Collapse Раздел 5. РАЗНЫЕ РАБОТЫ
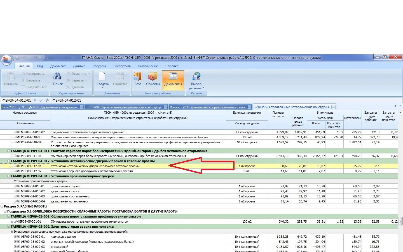Viewport: 403px width, 252px height. point(2,206)
